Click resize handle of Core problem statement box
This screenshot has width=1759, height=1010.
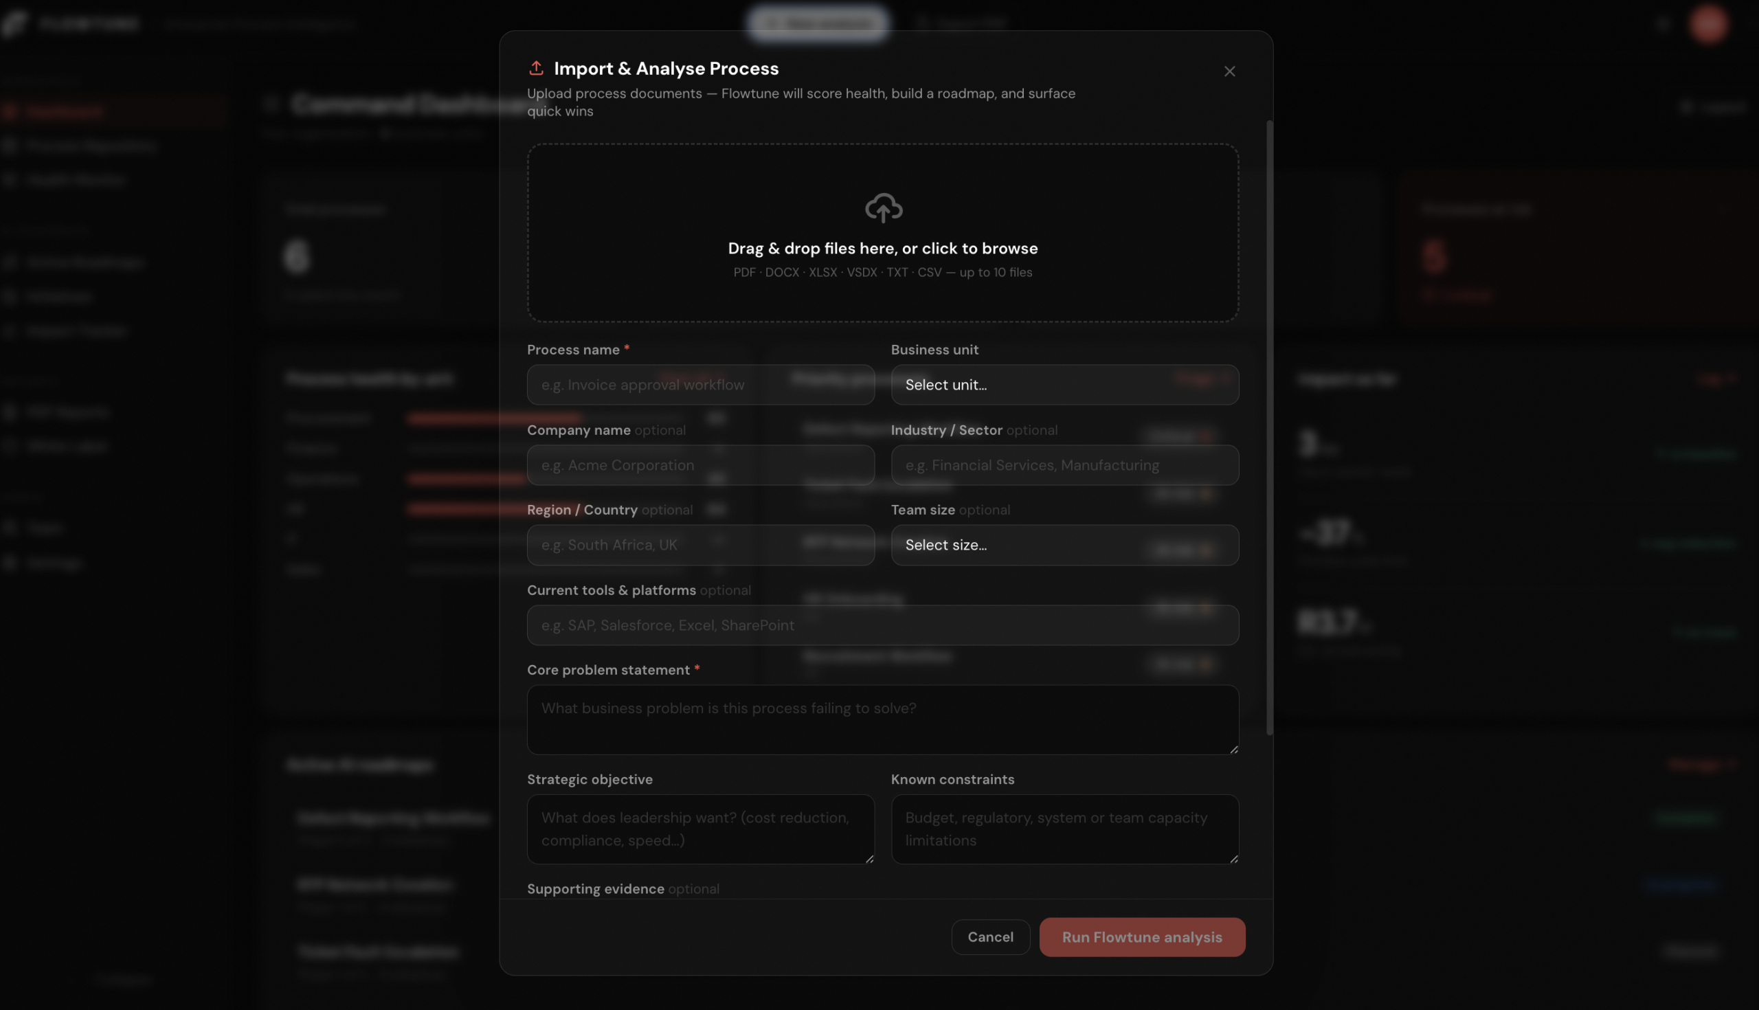click(x=1233, y=749)
